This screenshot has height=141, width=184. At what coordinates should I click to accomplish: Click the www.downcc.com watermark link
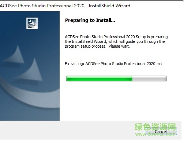[155, 134]
